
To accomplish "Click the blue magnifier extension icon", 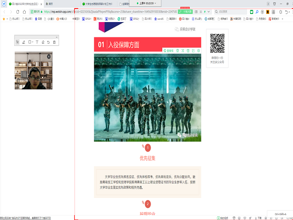I will (257, 12).
